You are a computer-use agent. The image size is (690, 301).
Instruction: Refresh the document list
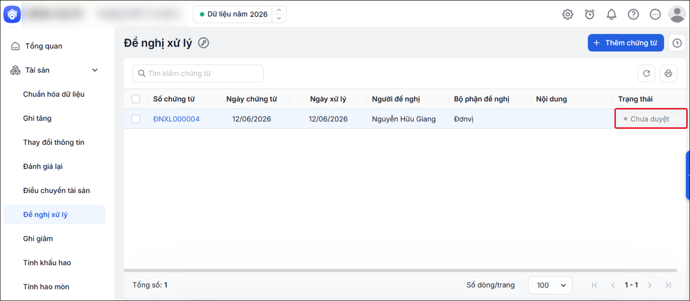tap(646, 74)
